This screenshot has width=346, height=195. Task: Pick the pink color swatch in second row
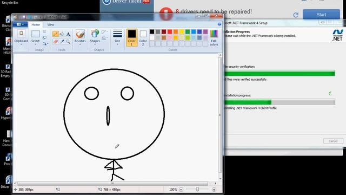click(170, 37)
